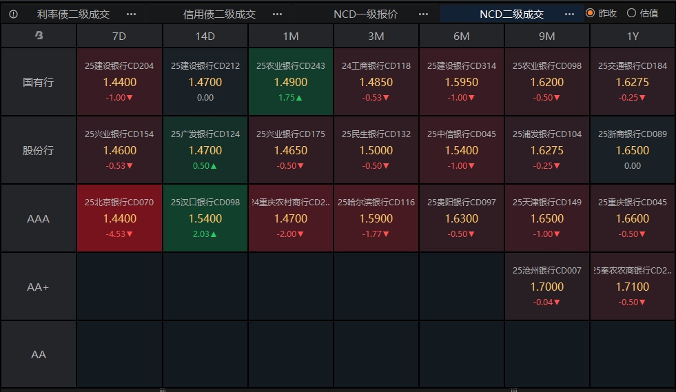Open the 25中信银行CD045 cell
The height and width of the screenshot is (392, 676).
461,150
